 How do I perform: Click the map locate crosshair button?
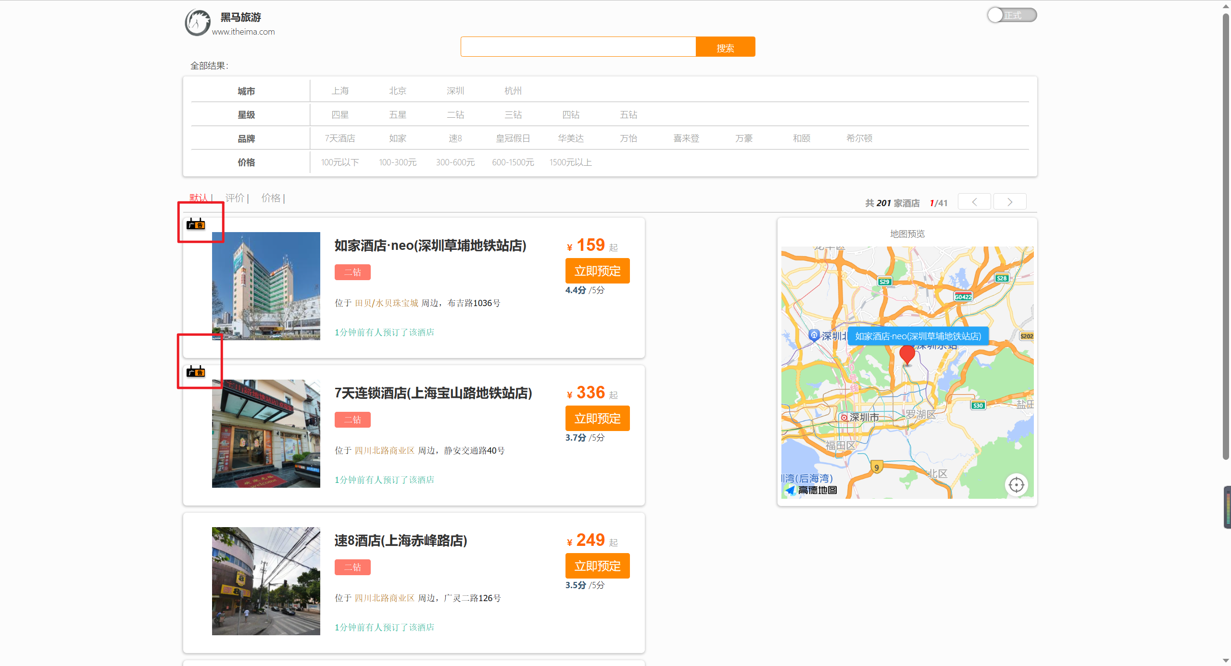[x=1016, y=485]
